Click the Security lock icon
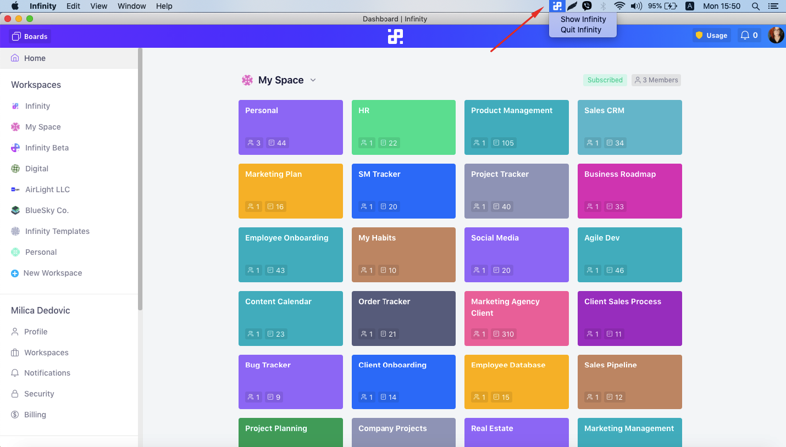The image size is (786, 447). click(x=15, y=394)
